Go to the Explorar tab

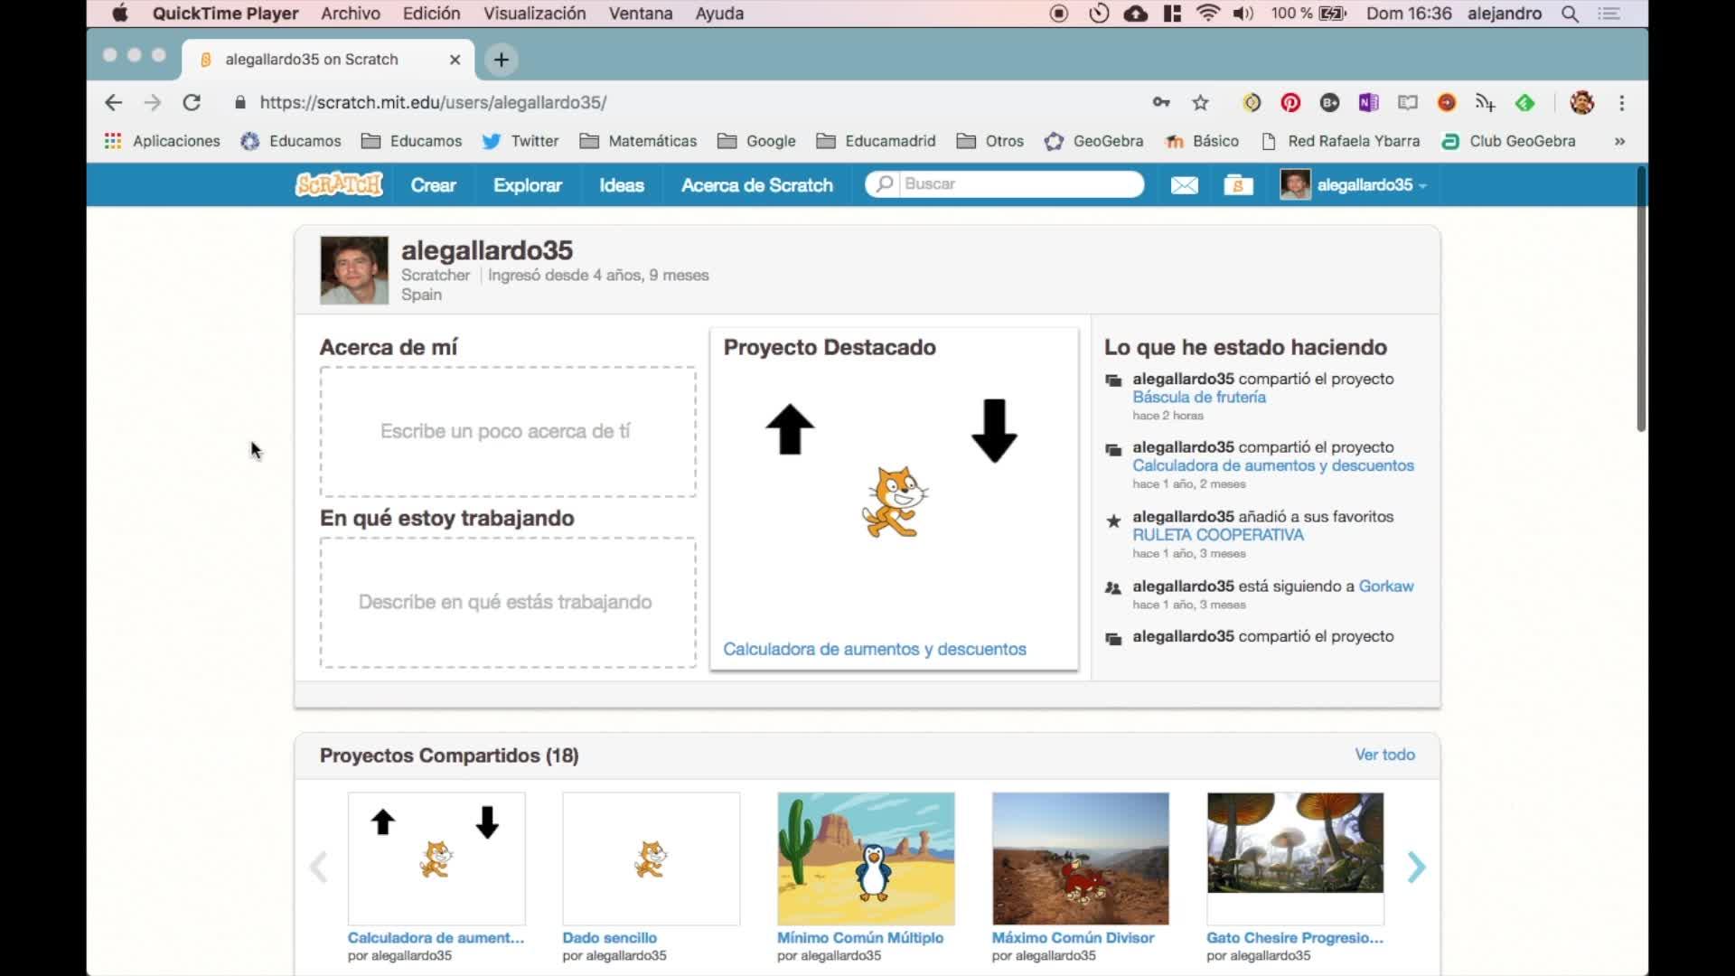(528, 185)
